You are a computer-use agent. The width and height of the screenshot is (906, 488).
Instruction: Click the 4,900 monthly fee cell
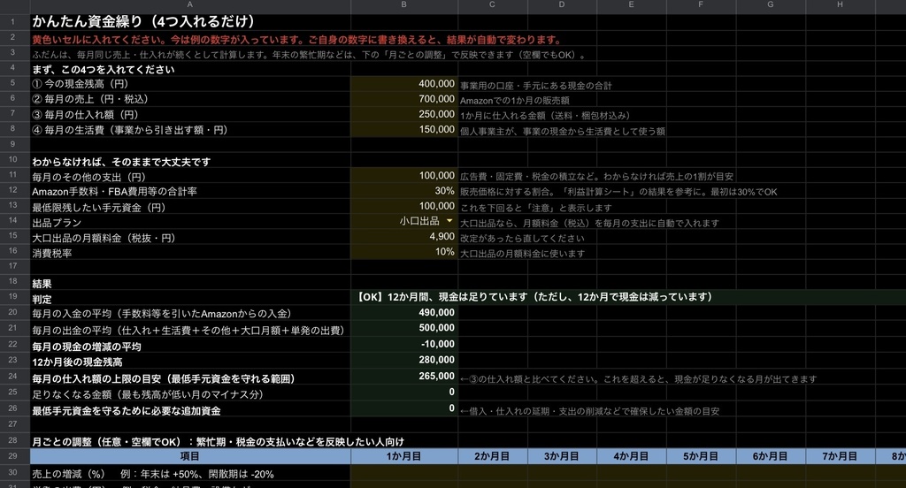click(403, 237)
